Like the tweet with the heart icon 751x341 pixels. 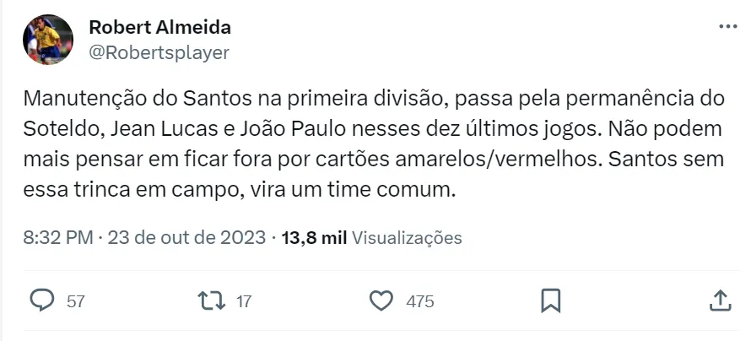click(383, 300)
